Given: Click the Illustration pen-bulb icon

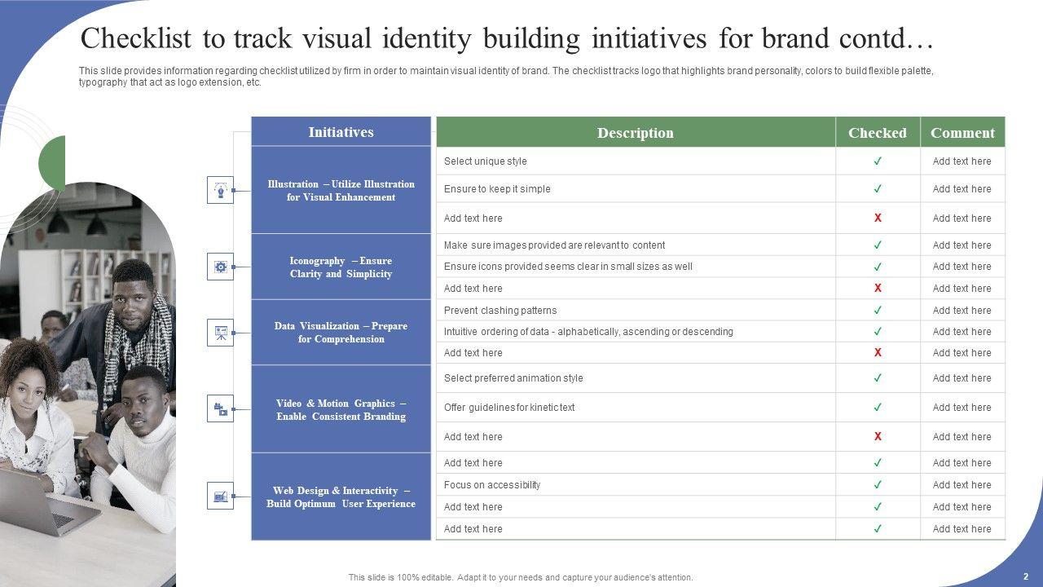Looking at the screenshot, I should point(220,190).
